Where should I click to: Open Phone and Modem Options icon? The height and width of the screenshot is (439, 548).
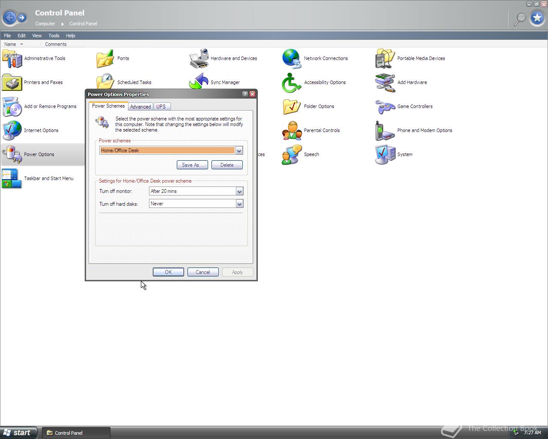coord(385,131)
